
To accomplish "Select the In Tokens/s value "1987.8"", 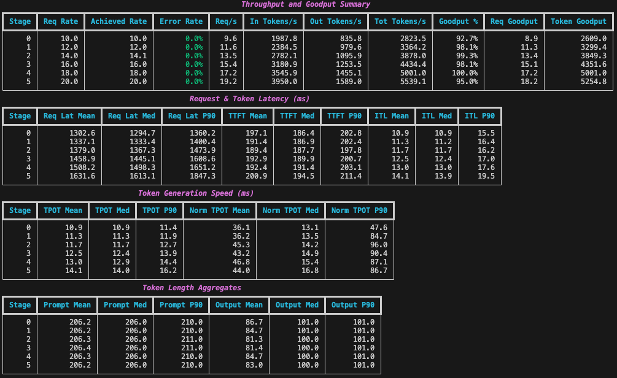I will click(x=284, y=39).
